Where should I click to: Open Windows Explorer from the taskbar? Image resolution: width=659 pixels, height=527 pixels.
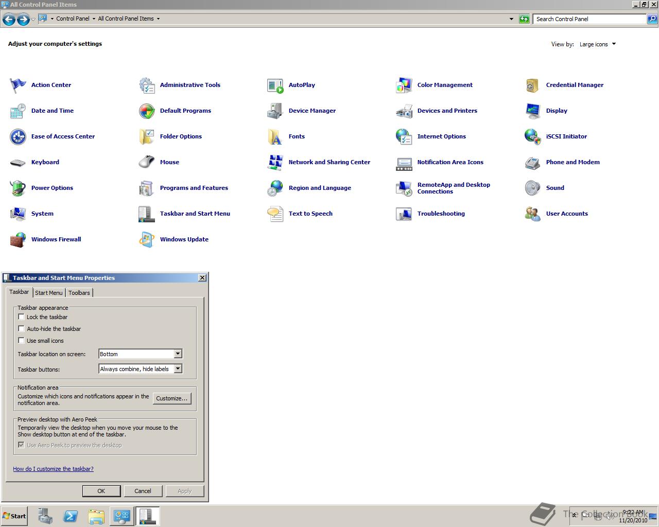coord(96,516)
